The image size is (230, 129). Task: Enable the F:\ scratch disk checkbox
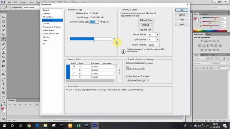pos(74,77)
